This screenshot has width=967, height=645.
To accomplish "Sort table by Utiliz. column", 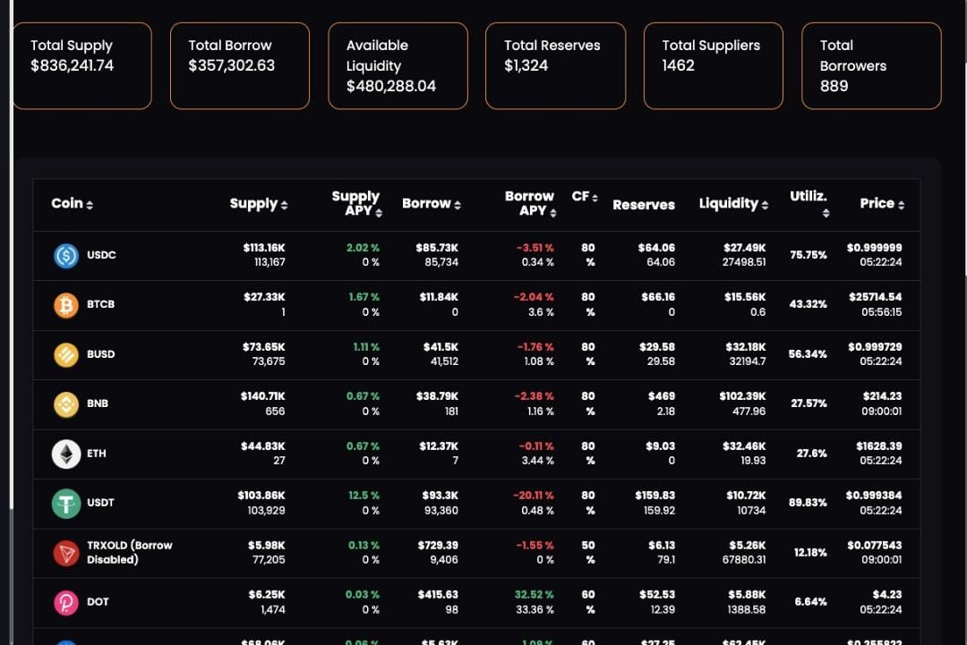I will point(809,203).
